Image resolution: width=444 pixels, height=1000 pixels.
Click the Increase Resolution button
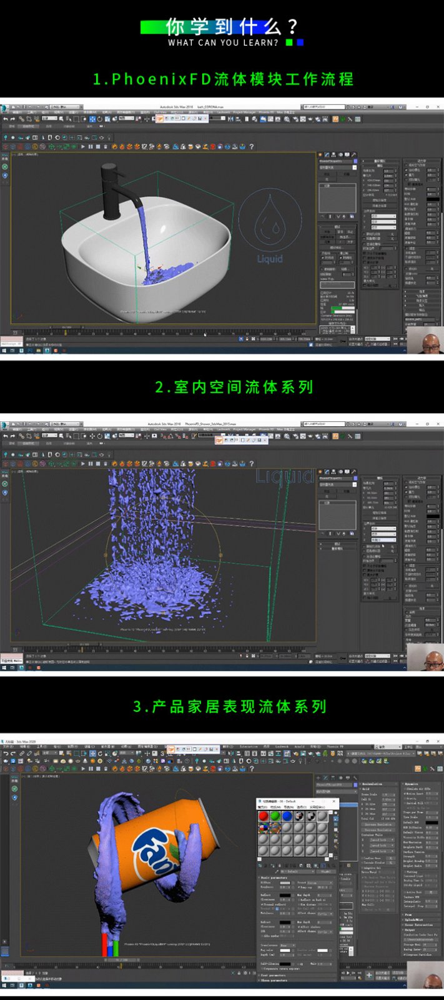[x=378, y=824]
